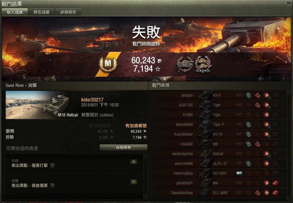
Task: Click the M18 Hellcat map thumbnail
Action: 42,105
